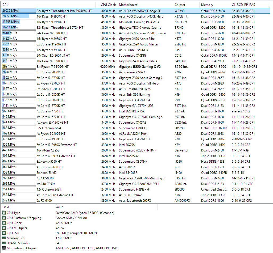
Task: Select row 4x Core i7-4770 HT
Action: tap(135, 111)
